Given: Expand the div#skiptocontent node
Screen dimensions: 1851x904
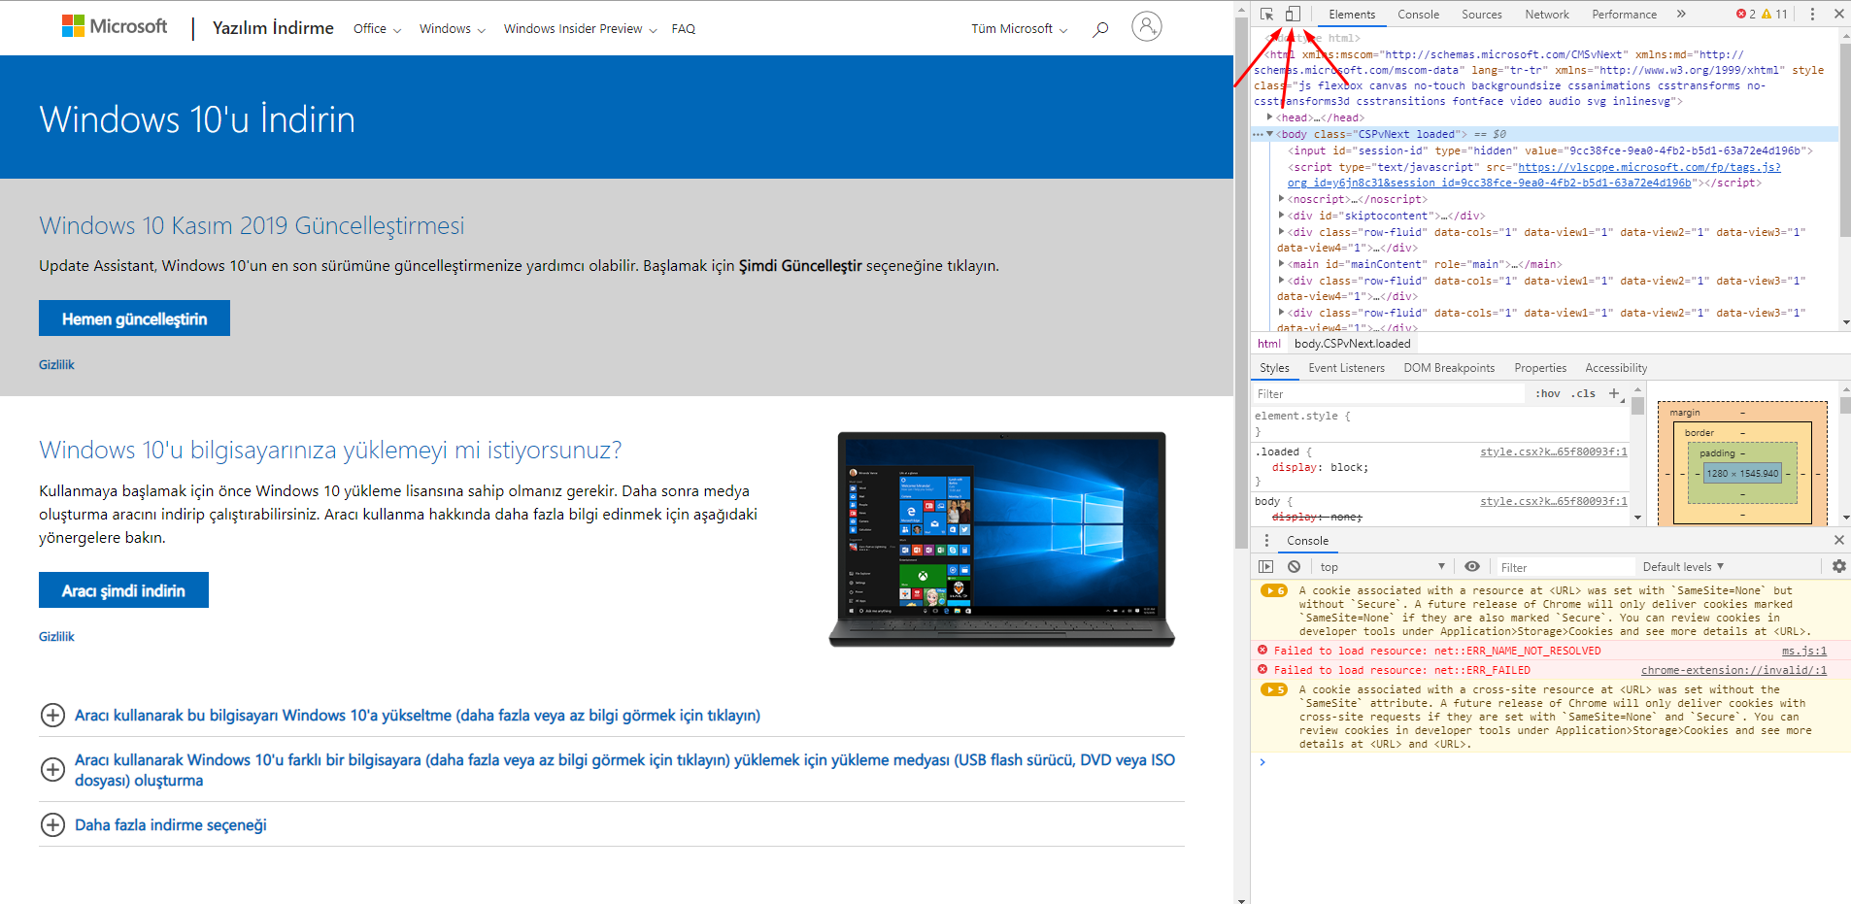Looking at the screenshot, I should (x=1282, y=215).
